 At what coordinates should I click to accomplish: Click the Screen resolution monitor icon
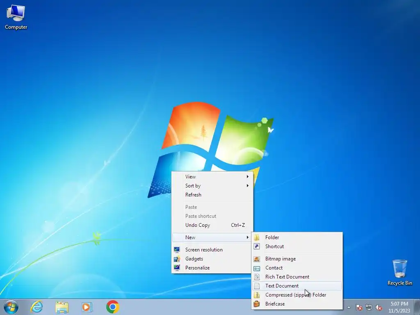(177, 250)
